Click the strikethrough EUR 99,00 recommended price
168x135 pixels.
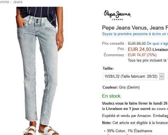[137, 43]
